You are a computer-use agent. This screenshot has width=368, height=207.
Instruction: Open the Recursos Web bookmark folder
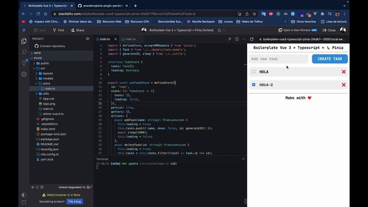coord(109,22)
